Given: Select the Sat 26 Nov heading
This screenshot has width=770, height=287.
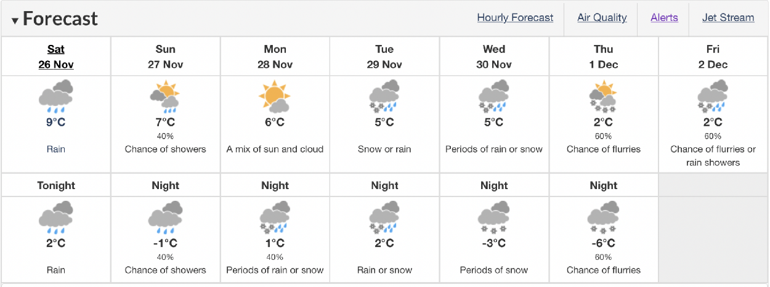Looking at the screenshot, I should point(56,57).
